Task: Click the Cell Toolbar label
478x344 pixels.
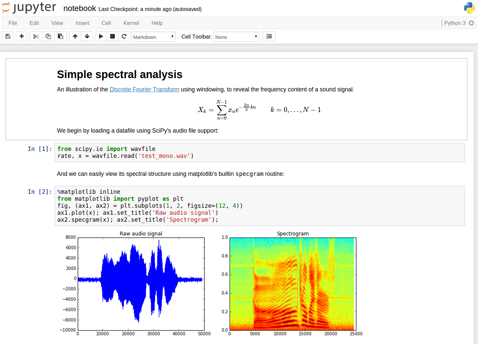Action: [x=196, y=37]
